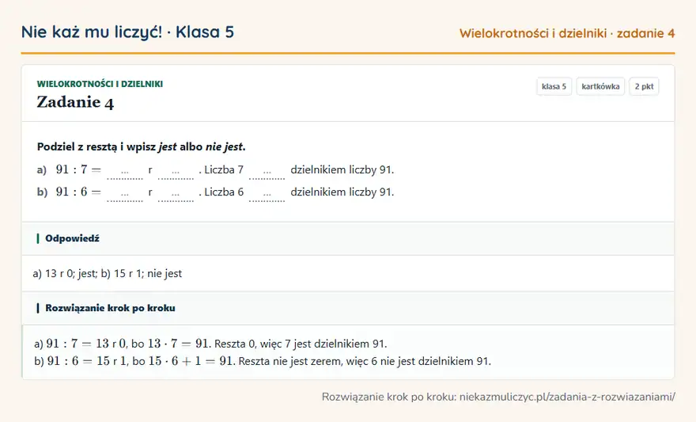Screen dimensions: 696x422
Task: Click the remainder blank in row a)
Action: click(176, 171)
